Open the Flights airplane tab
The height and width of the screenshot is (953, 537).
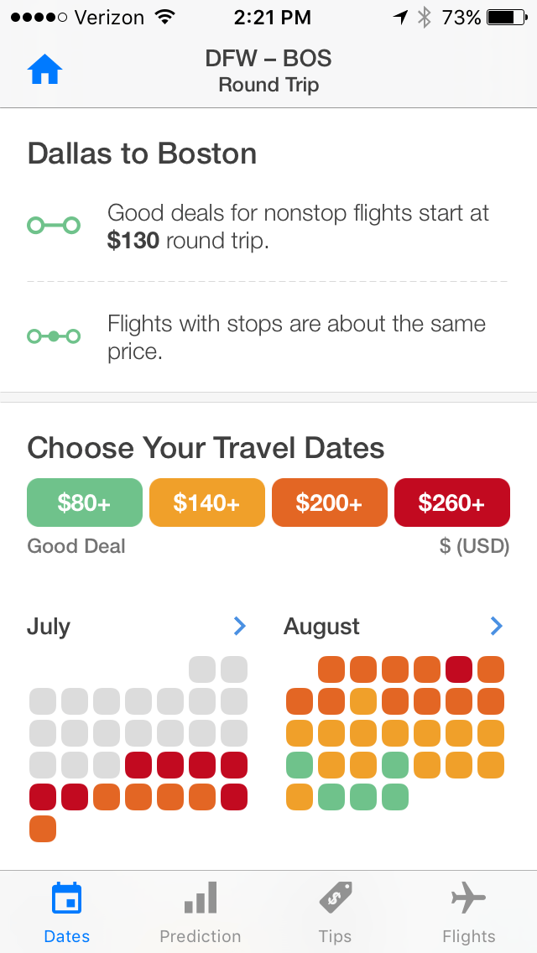(x=469, y=911)
